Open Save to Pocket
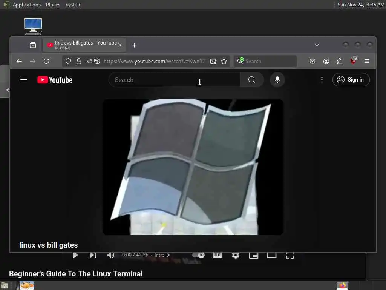This screenshot has width=386, height=290. [x=312, y=61]
